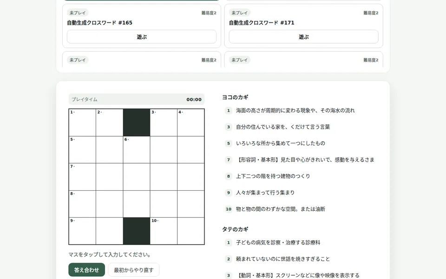Click the 最初からやり直す button

(x=134, y=270)
